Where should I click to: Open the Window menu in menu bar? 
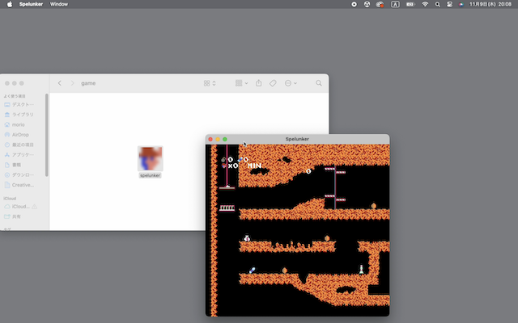point(59,4)
